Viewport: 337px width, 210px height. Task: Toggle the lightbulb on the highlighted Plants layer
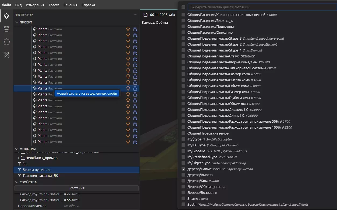[128, 88]
